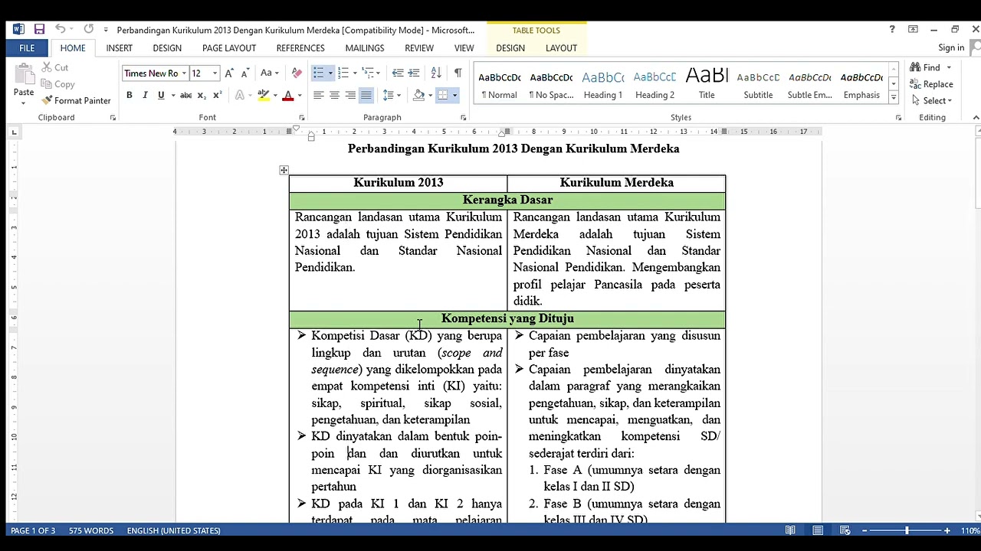Open the Table Tools LAYOUT tab

click(x=561, y=47)
